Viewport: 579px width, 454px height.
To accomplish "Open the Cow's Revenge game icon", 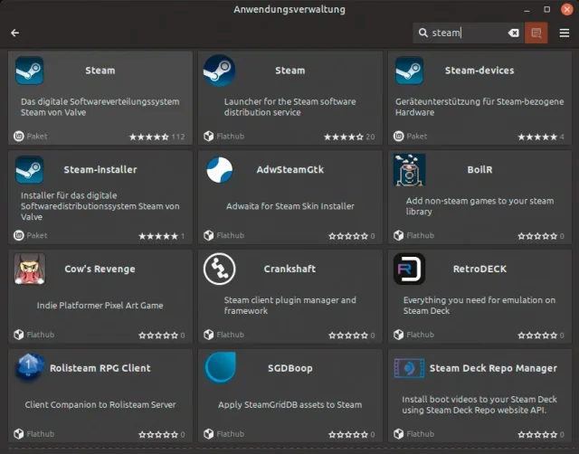I will click(x=30, y=269).
